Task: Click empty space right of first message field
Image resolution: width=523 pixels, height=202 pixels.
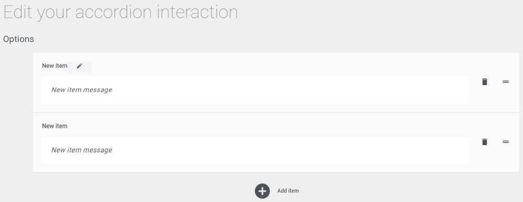Action: click(x=474, y=97)
